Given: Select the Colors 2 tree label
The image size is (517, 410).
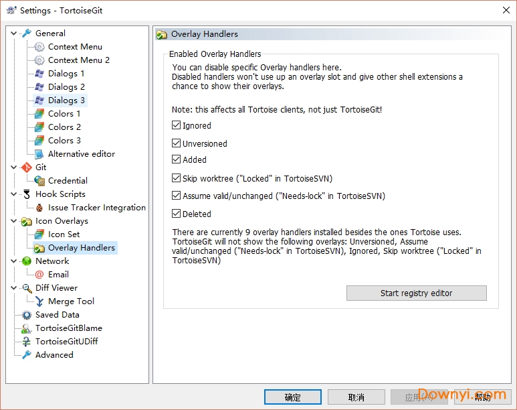Looking at the screenshot, I should (64, 127).
